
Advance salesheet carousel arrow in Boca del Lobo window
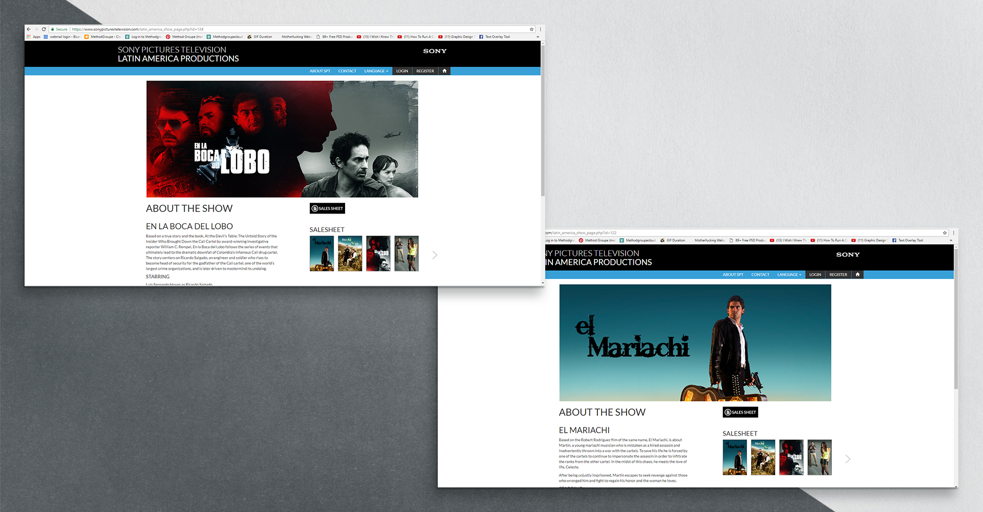[x=435, y=255]
